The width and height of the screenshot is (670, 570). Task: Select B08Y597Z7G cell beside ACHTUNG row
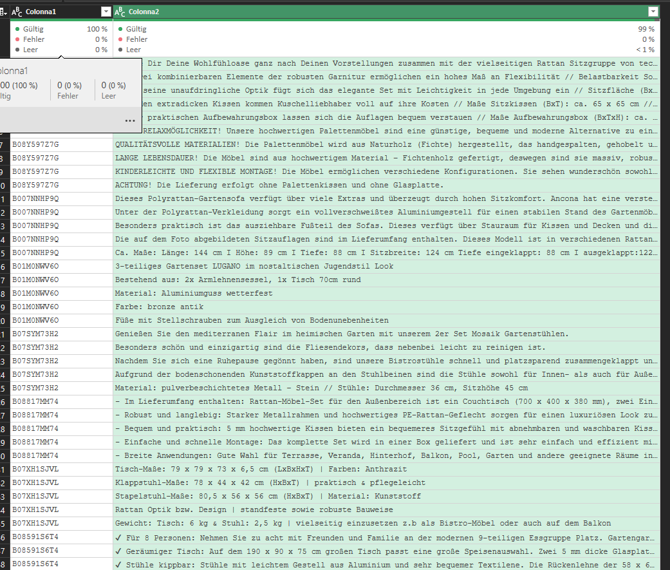61,185
